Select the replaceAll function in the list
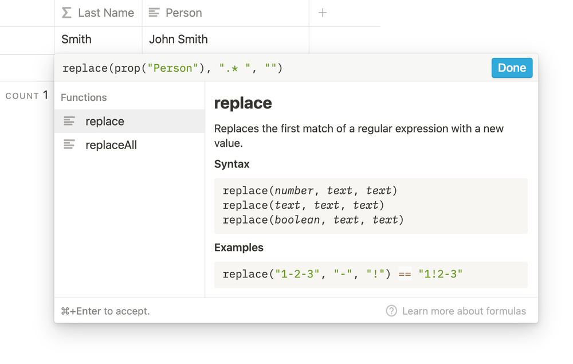The height and width of the screenshot is (364, 573). click(111, 145)
